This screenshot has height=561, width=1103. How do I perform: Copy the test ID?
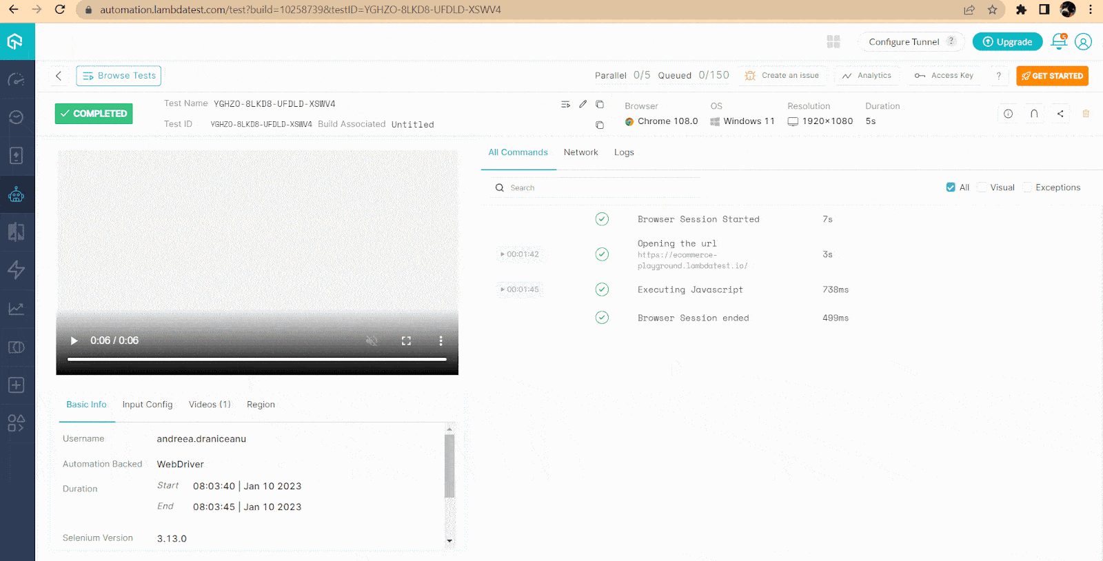600,125
